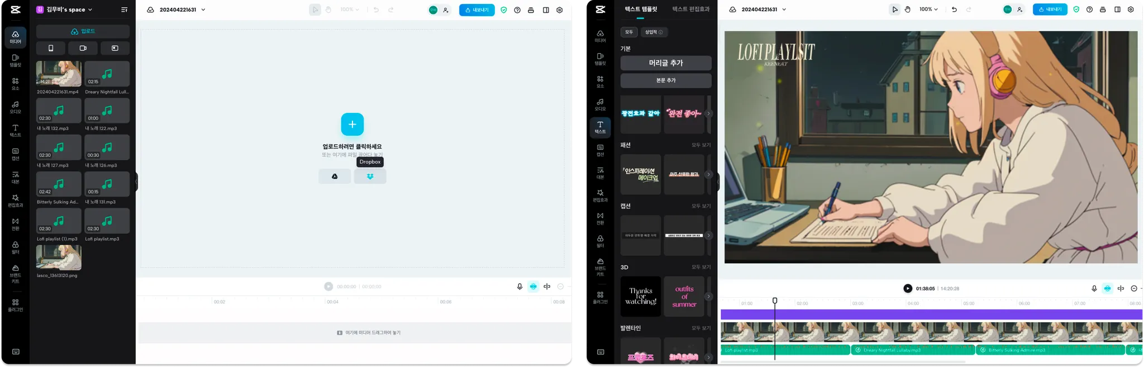Click 머리글 추가 add heading button
1144x367 pixels.
click(x=666, y=63)
